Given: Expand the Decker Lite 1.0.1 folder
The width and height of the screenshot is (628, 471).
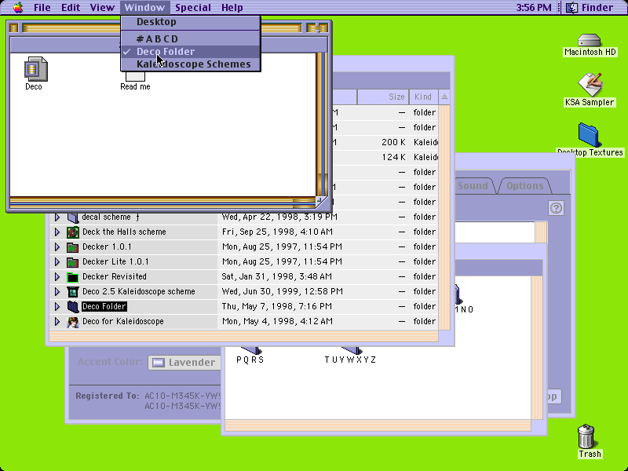Looking at the screenshot, I should (x=57, y=261).
